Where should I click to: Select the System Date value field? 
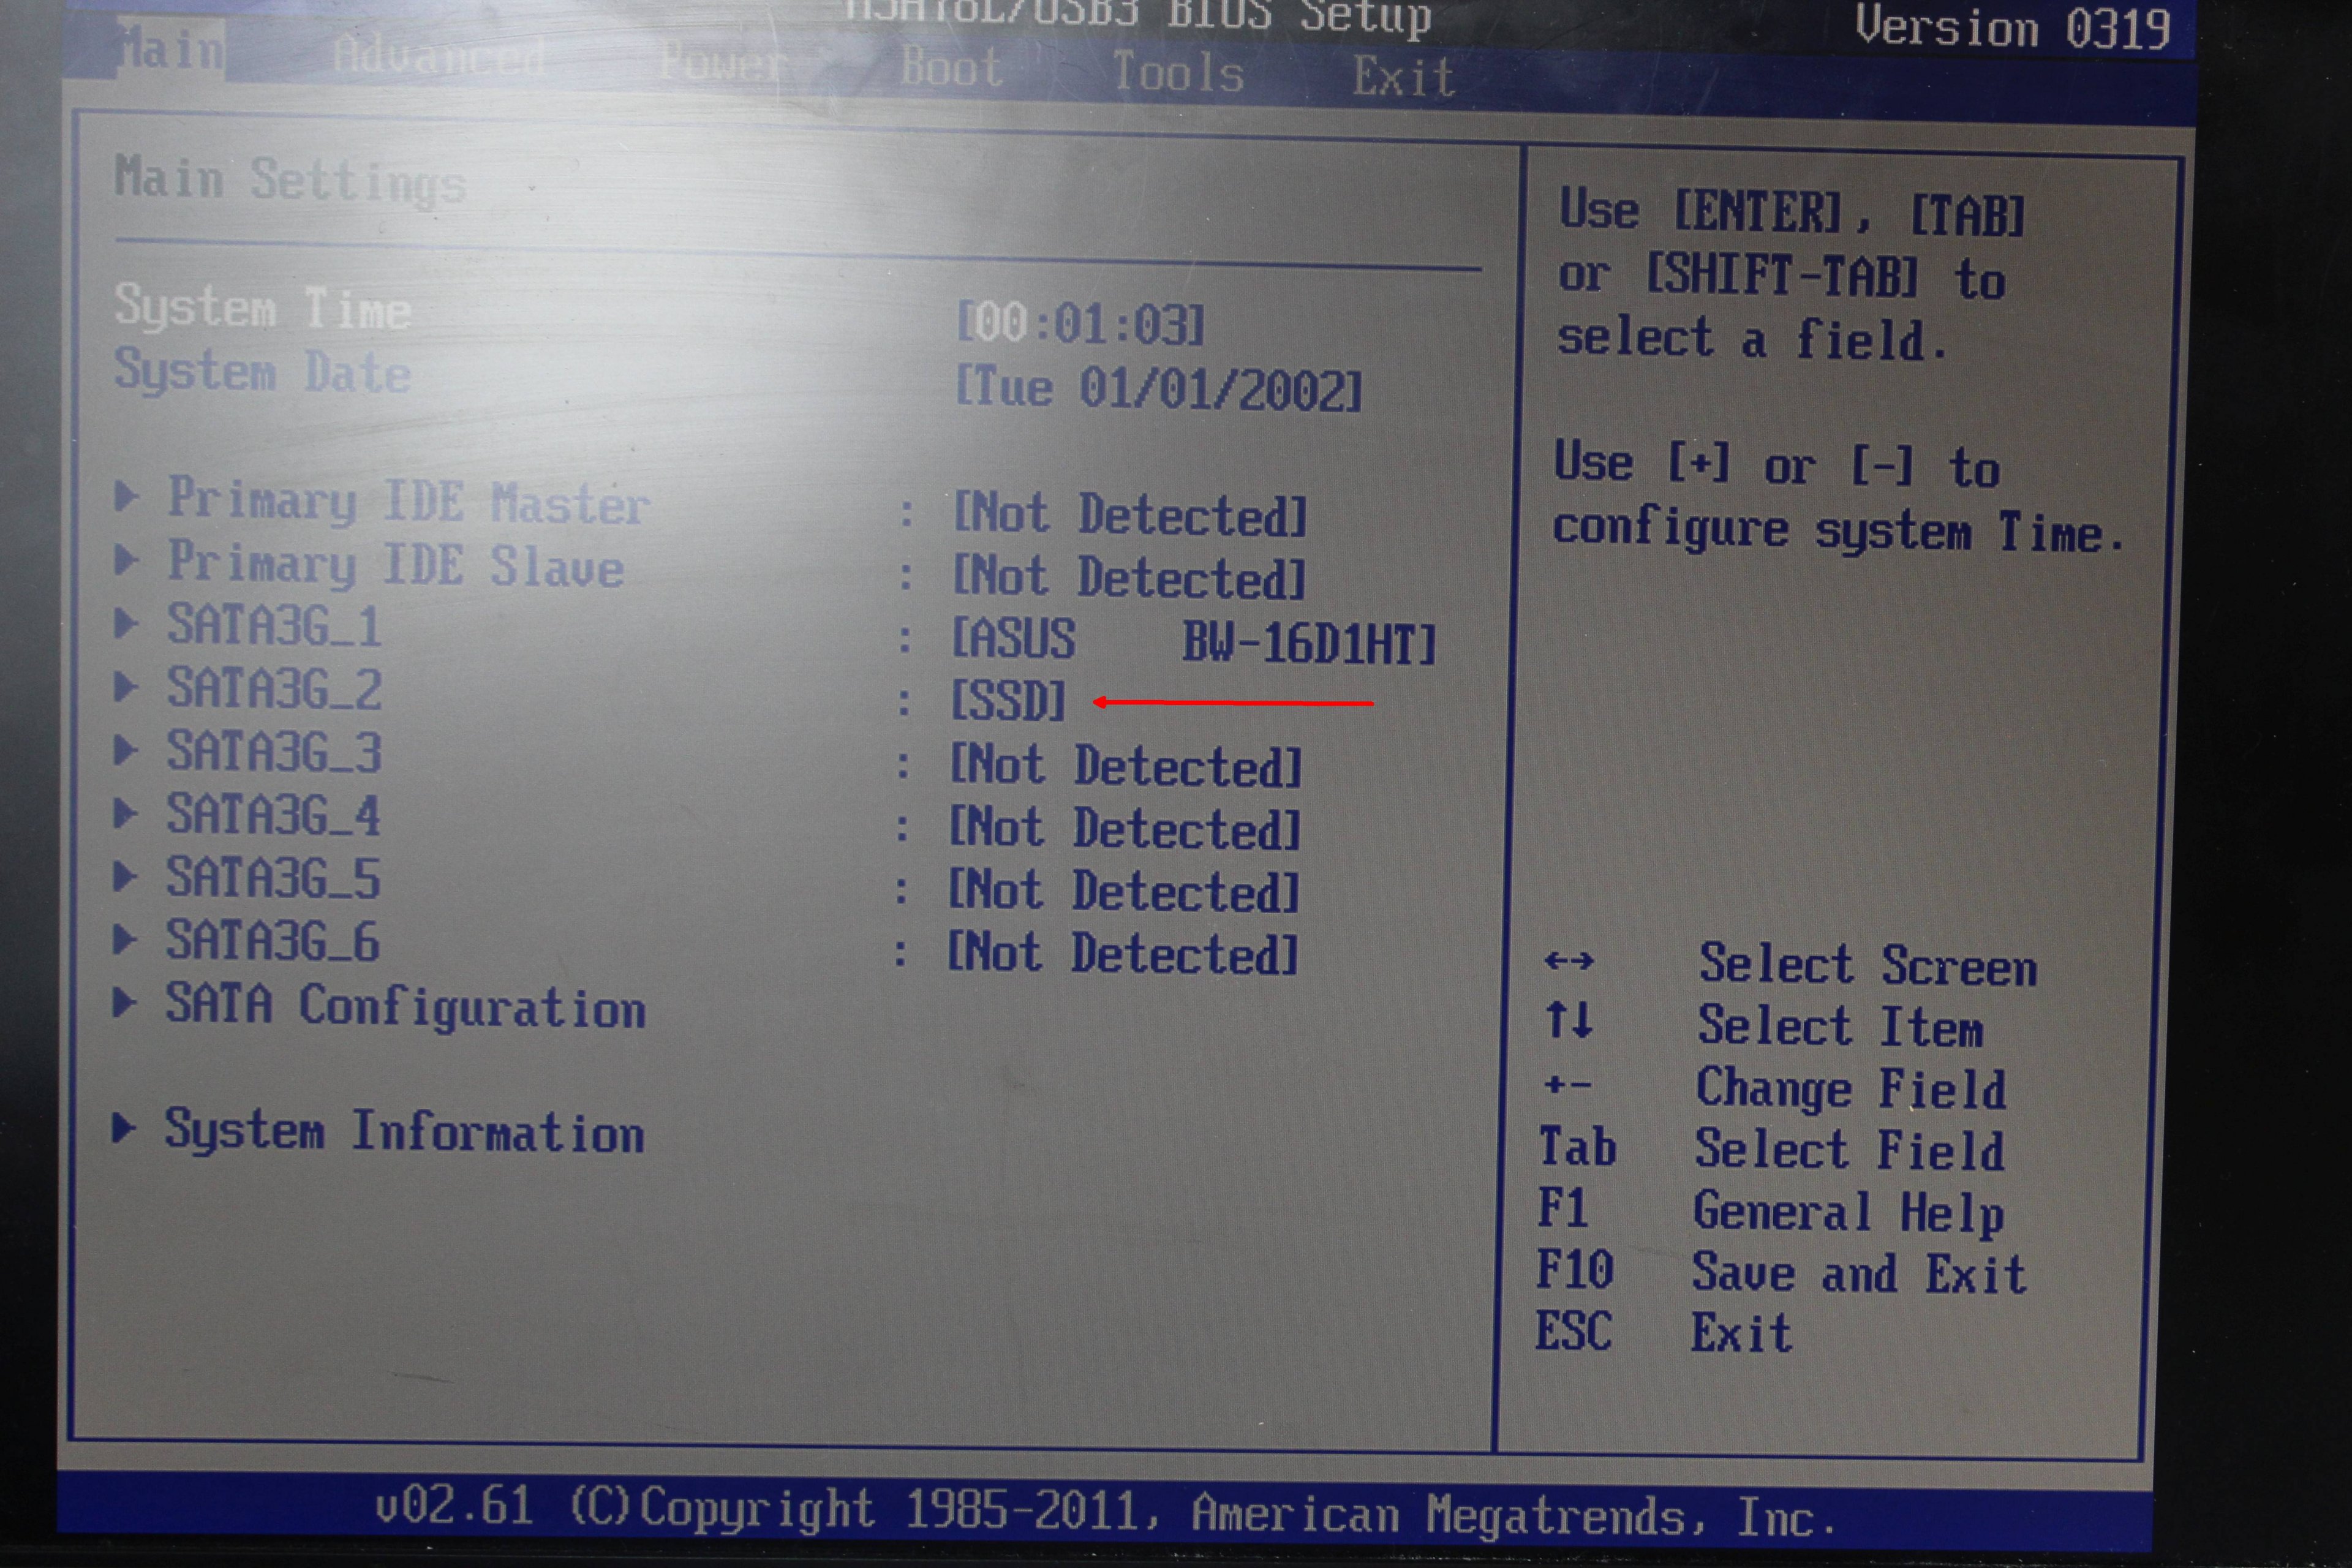point(1158,388)
